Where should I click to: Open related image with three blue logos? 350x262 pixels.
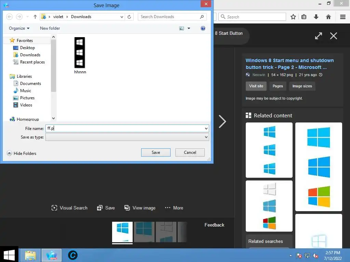coord(269,150)
